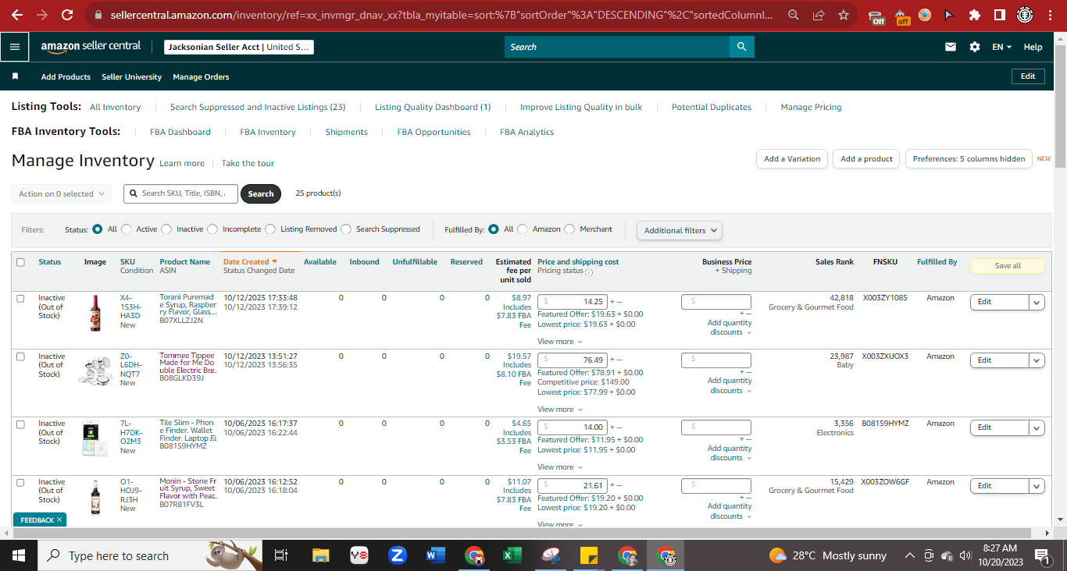Open Chrome side panel icon
Image resolution: width=1067 pixels, height=571 pixels.
click(x=999, y=15)
